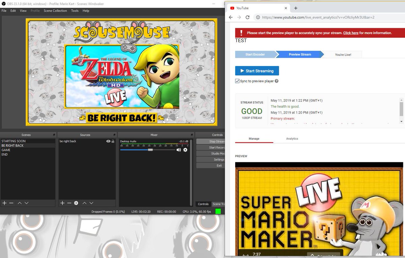Open source properties gear in Sources panel
Image resolution: width=405 pixels, height=258 pixels.
coord(76,203)
